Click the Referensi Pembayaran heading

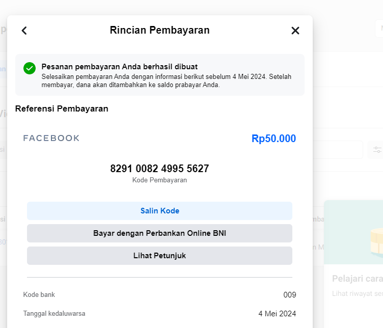[x=62, y=108]
